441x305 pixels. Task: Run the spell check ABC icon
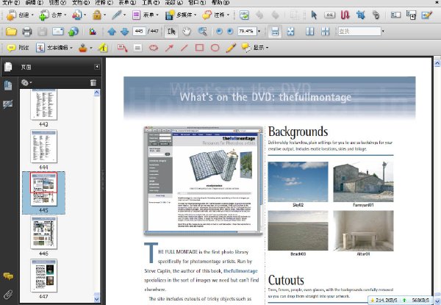(x=244, y=15)
